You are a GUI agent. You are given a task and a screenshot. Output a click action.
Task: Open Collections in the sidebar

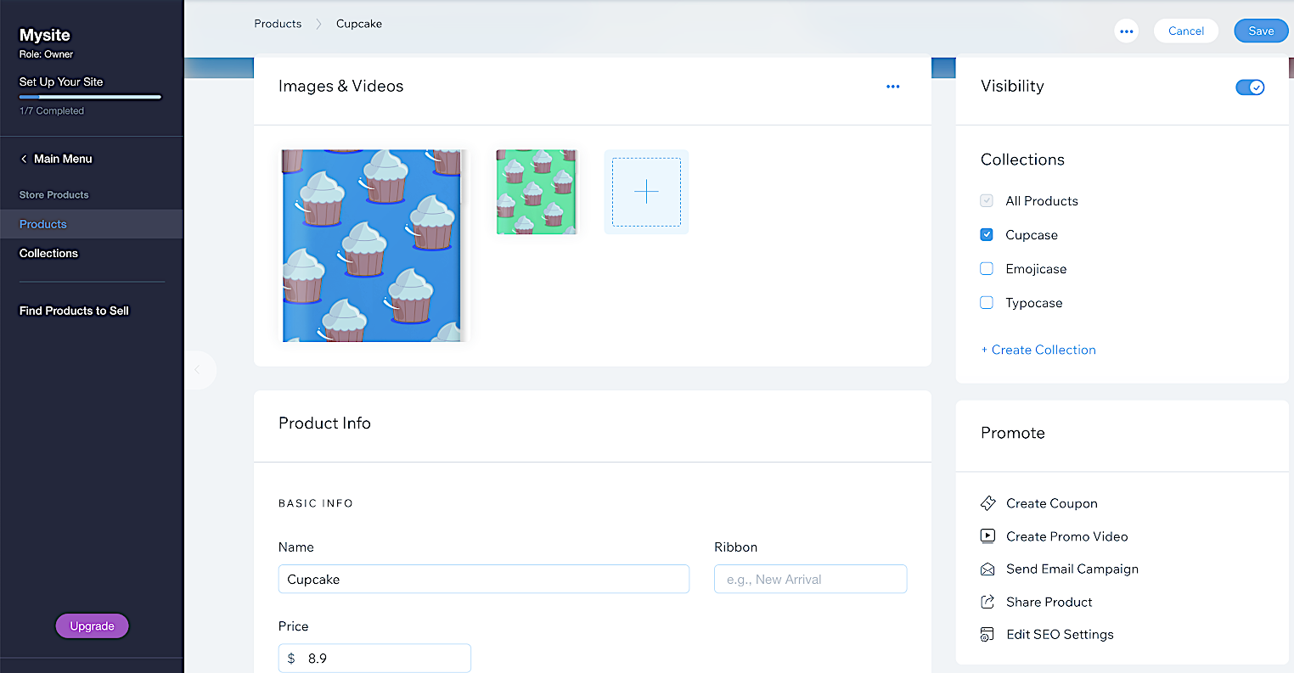[48, 254]
